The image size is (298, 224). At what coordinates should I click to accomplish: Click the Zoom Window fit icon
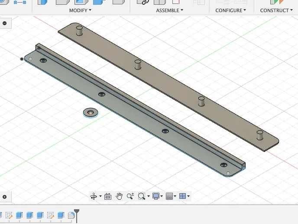[x=141, y=196]
